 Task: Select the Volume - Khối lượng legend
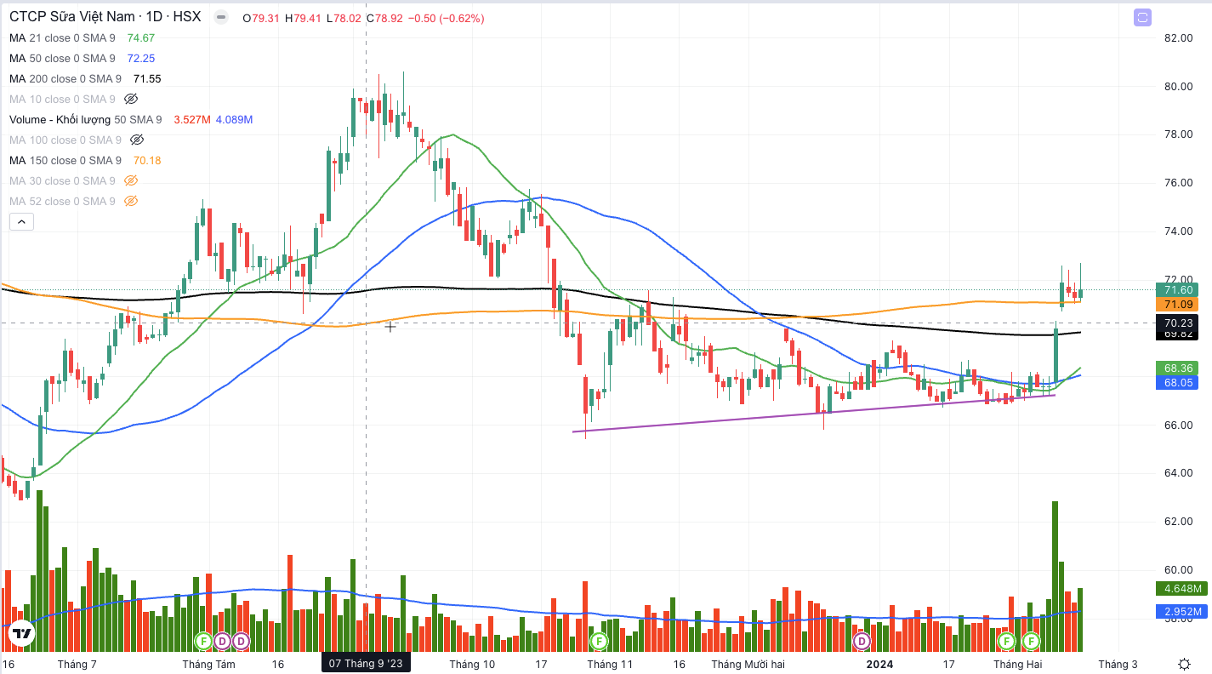coord(85,119)
